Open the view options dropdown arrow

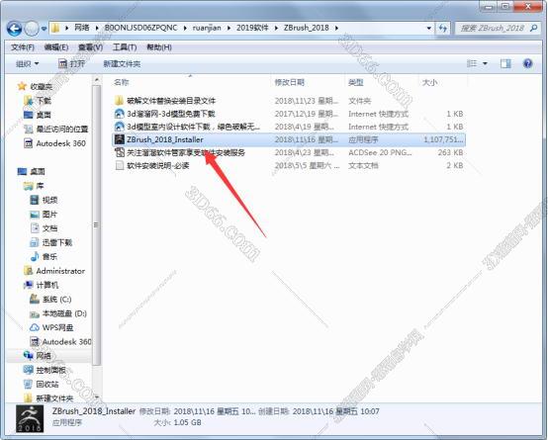click(485, 63)
